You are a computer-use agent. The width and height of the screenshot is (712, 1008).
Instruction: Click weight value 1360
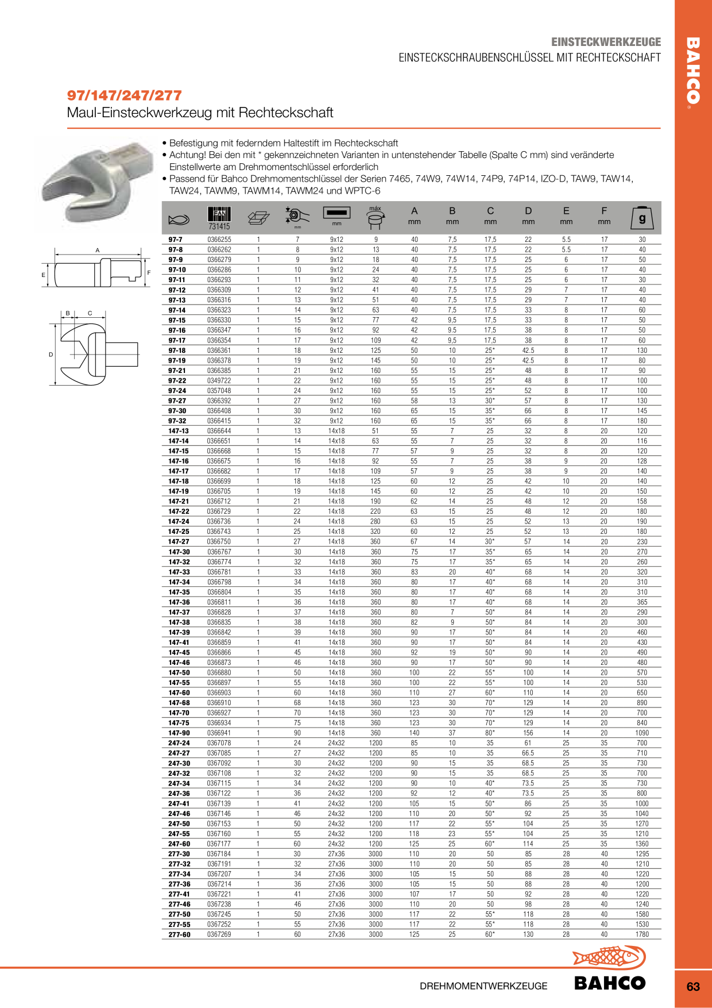coord(642,844)
